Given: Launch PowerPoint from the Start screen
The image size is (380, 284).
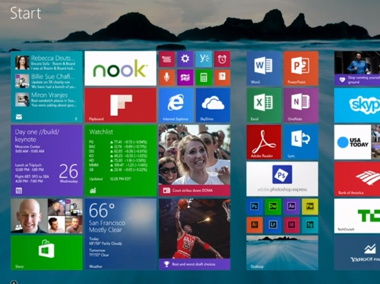Looking at the screenshot, I should click(301, 68).
